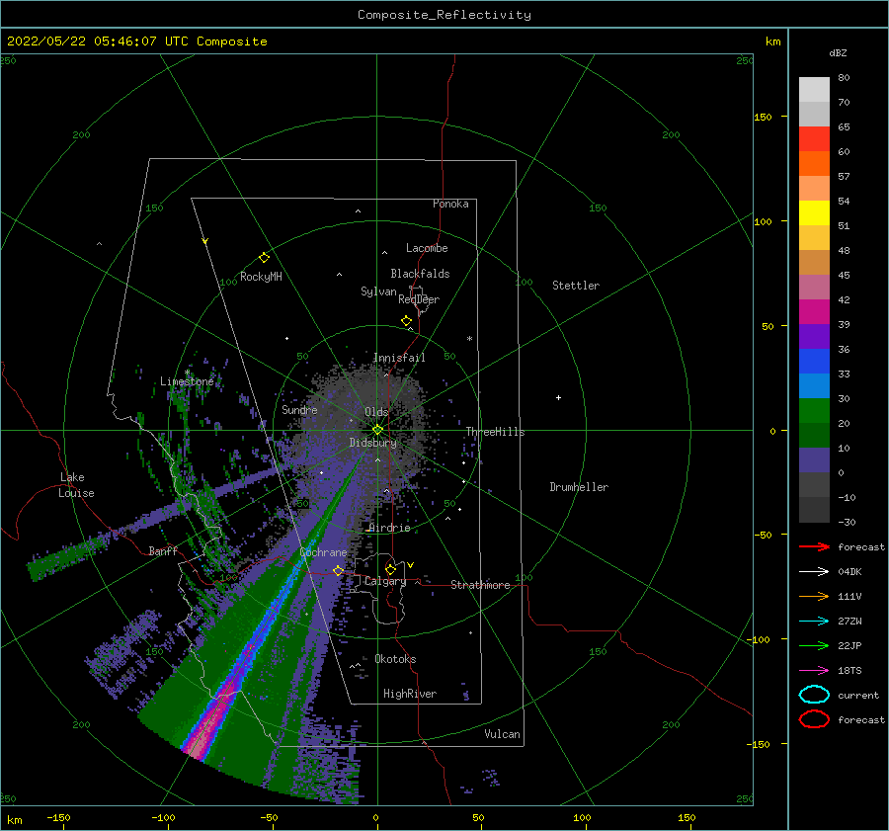Select the red 60–65 dBZ color swatch
This screenshot has width=889, height=831.
coord(814,139)
